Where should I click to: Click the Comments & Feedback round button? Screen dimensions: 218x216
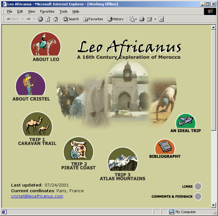[x=198, y=196]
